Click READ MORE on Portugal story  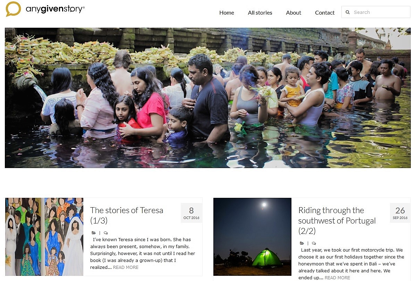(x=338, y=278)
